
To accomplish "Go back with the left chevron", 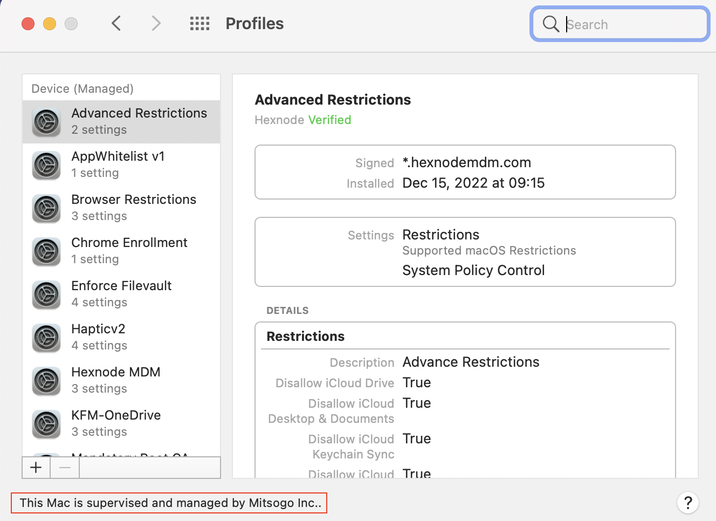I will 116,23.
